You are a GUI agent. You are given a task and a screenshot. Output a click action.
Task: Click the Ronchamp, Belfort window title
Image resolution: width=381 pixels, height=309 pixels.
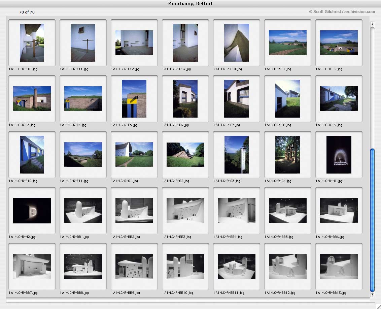click(x=190, y=3)
